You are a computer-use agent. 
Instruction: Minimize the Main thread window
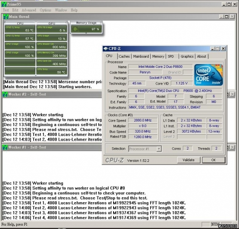(221, 16)
